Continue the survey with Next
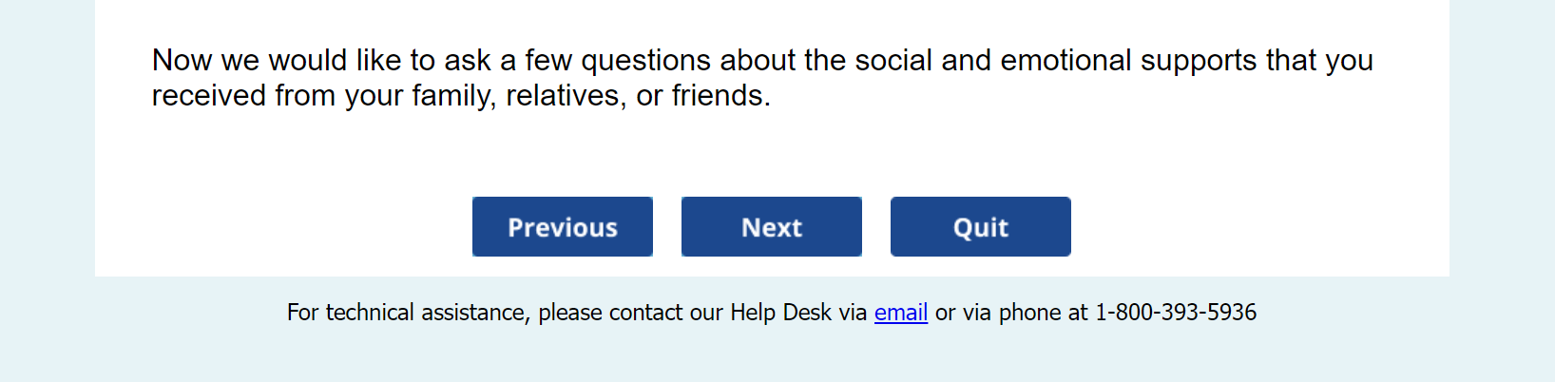The height and width of the screenshot is (382, 1555). tap(771, 227)
